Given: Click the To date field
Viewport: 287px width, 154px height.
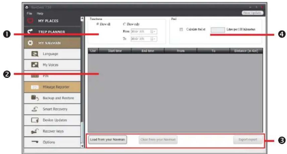Looking at the screenshot, I should pos(144,39).
